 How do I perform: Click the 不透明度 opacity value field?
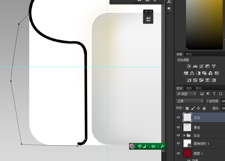223,101
